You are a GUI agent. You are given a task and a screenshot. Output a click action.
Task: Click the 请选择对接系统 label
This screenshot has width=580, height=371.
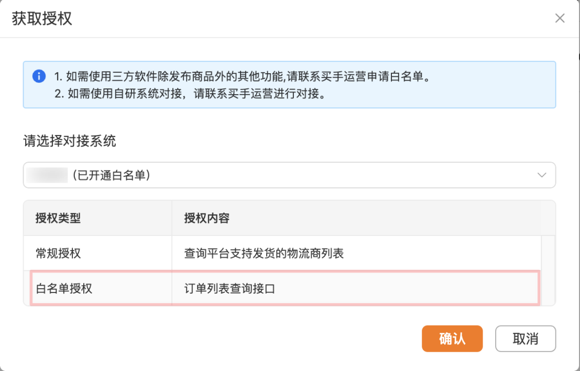click(70, 141)
